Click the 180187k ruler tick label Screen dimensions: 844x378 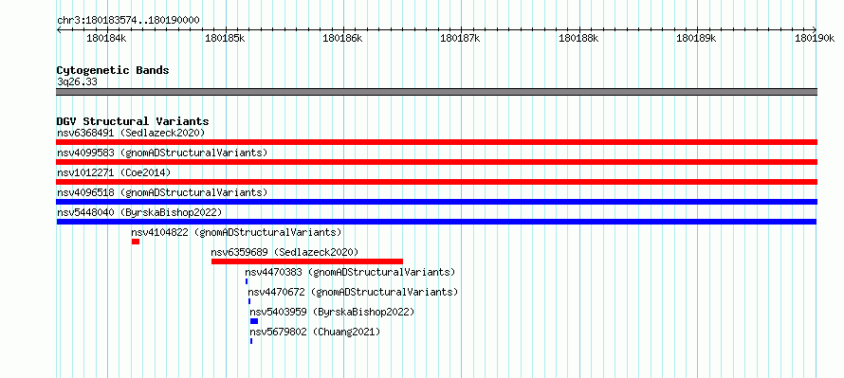click(x=460, y=38)
